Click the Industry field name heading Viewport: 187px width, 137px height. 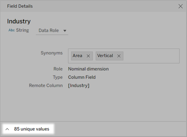pos(19,21)
